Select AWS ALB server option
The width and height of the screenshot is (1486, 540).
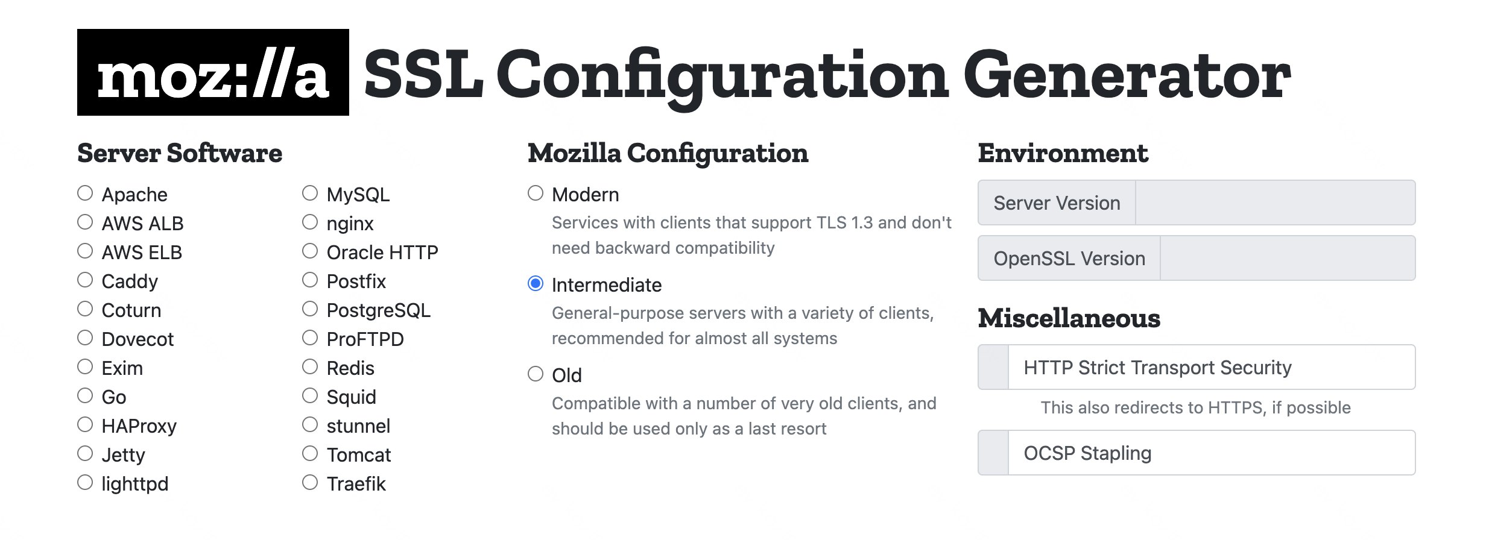(x=85, y=222)
